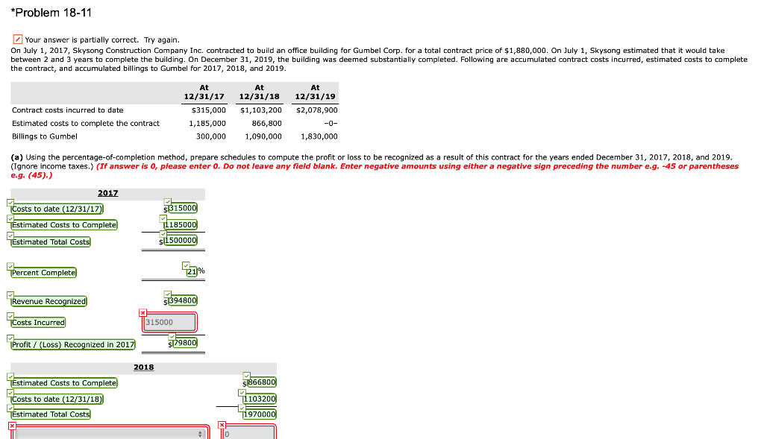Click green checkmark icon on 315000 costs field
The height and width of the screenshot is (439, 764).
tap(168, 201)
